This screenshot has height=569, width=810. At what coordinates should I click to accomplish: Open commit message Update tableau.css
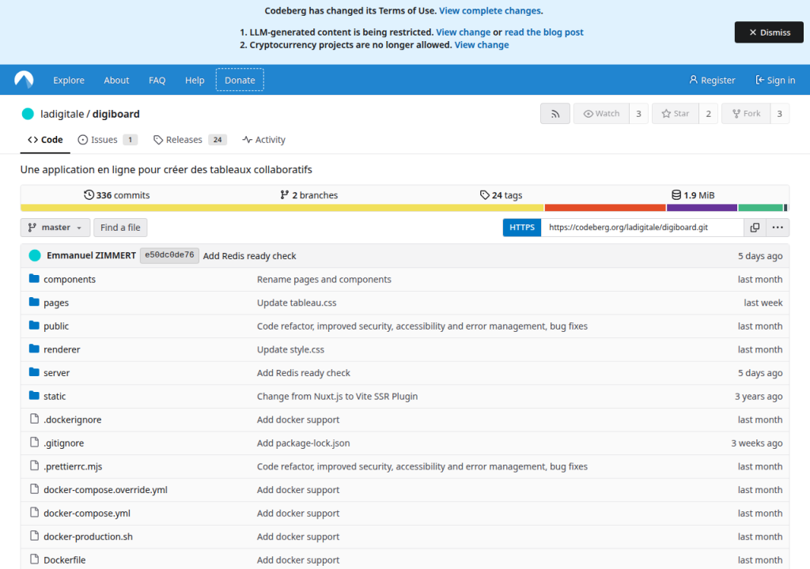pyautogui.click(x=297, y=303)
